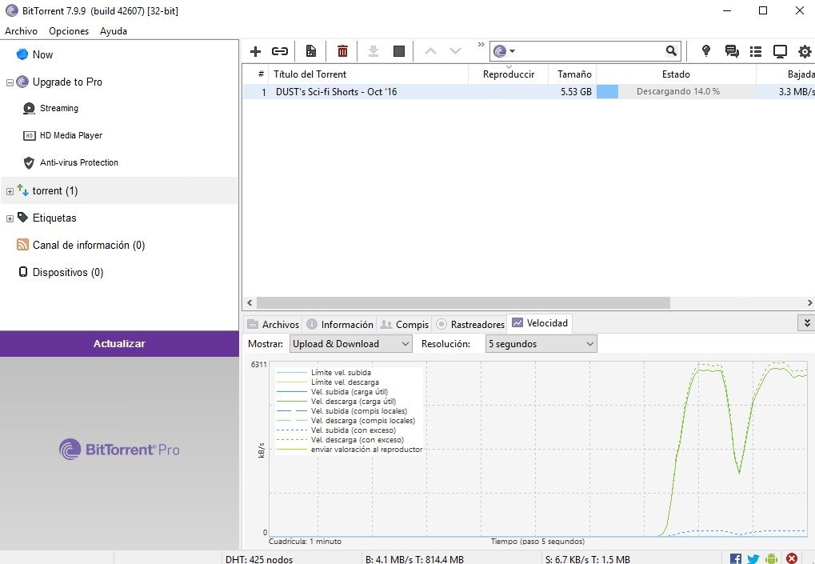815x564 pixels.
Task: Click the lightbulb tips icon
Action: (706, 51)
